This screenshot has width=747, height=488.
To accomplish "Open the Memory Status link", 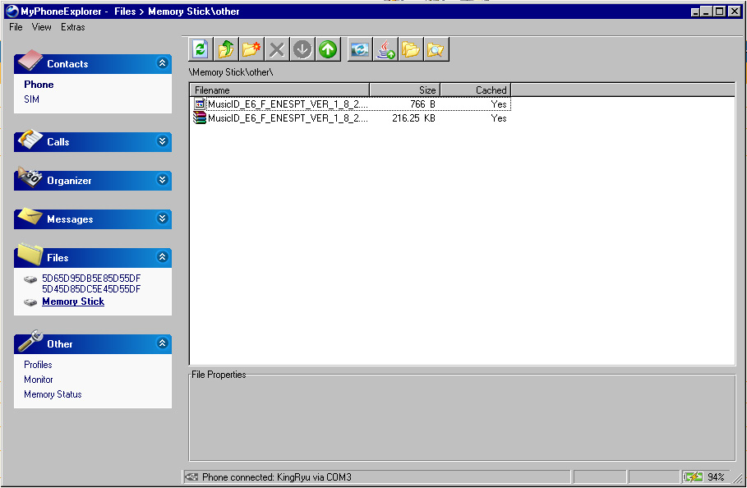I will click(53, 394).
